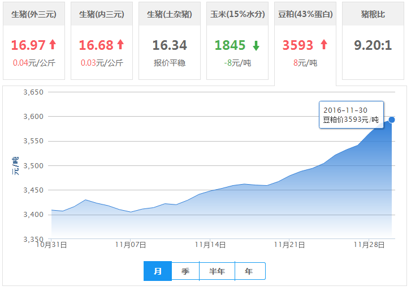Click the ratio value 9.20:1
The height and width of the screenshot is (290, 411).
pyautogui.click(x=373, y=45)
